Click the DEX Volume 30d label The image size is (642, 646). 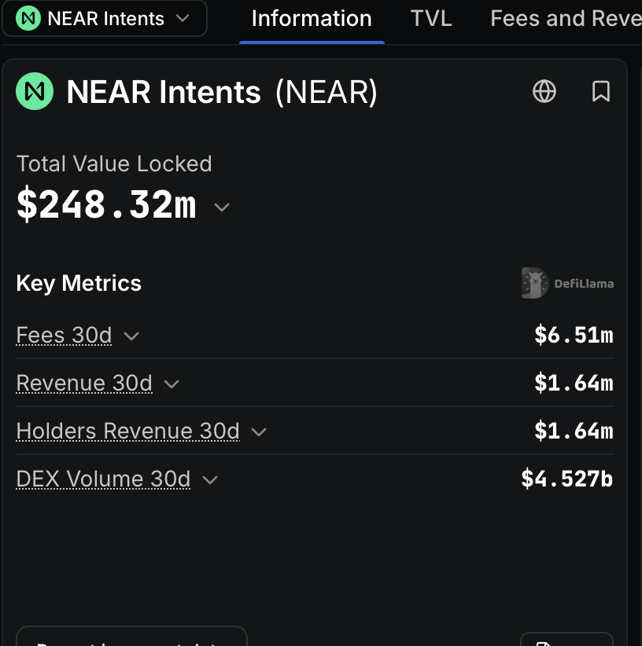(x=103, y=479)
